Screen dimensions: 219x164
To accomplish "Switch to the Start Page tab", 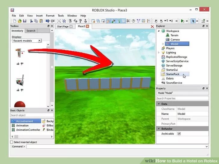I will 63,26.
